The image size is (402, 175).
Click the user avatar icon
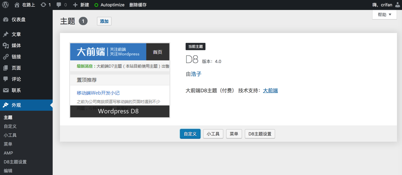coord(397,5)
